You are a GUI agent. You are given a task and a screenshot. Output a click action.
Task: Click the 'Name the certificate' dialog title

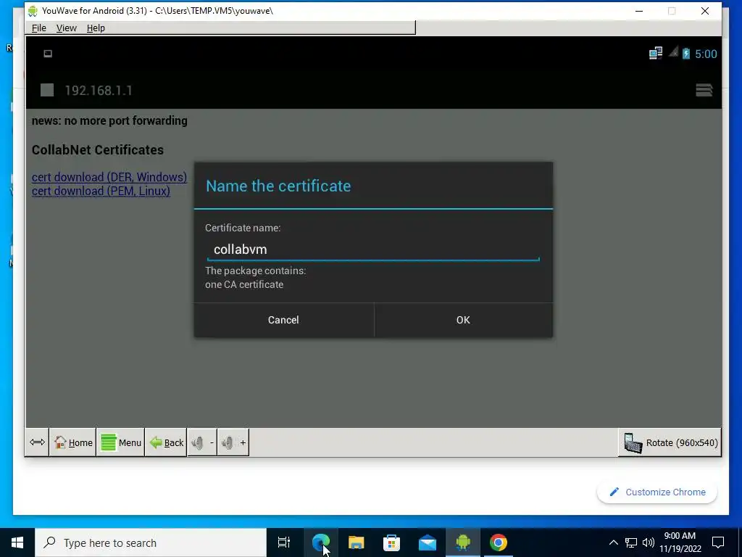[x=278, y=186]
